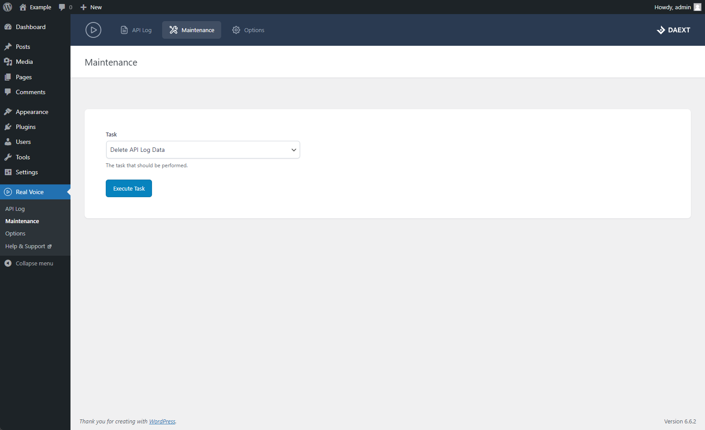Go to Dashboard in the sidebar
This screenshot has height=430, width=705.
pos(35,27)
